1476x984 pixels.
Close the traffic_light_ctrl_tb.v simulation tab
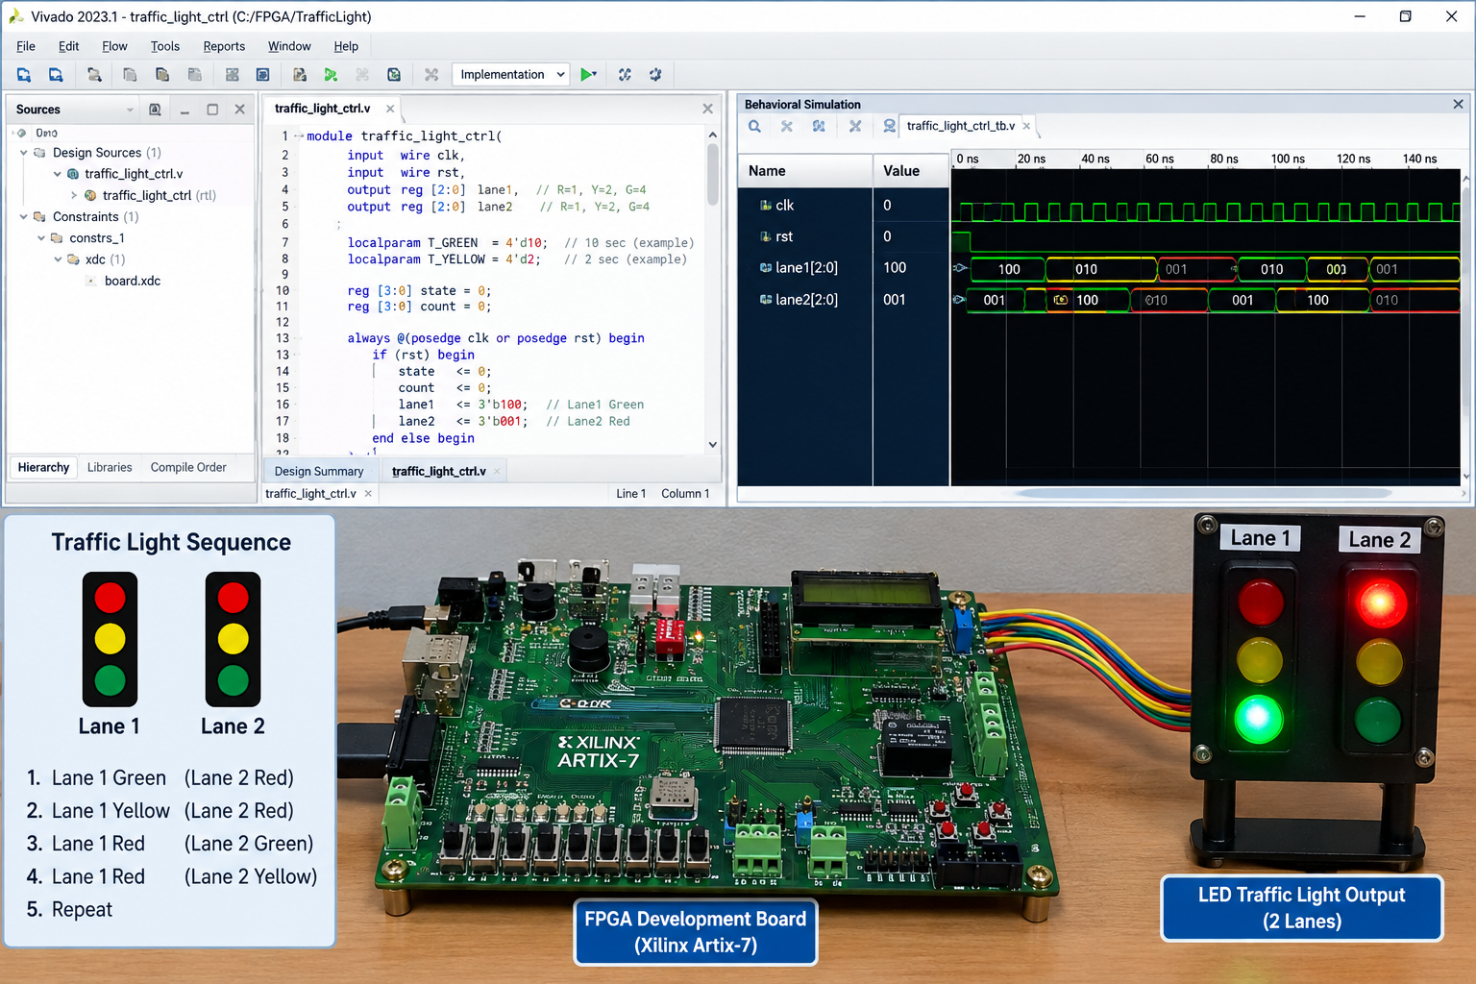(x=1026, y=126)
